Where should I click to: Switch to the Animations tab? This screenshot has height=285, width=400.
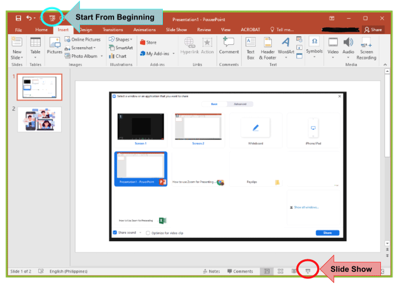[x=144, y=30]
